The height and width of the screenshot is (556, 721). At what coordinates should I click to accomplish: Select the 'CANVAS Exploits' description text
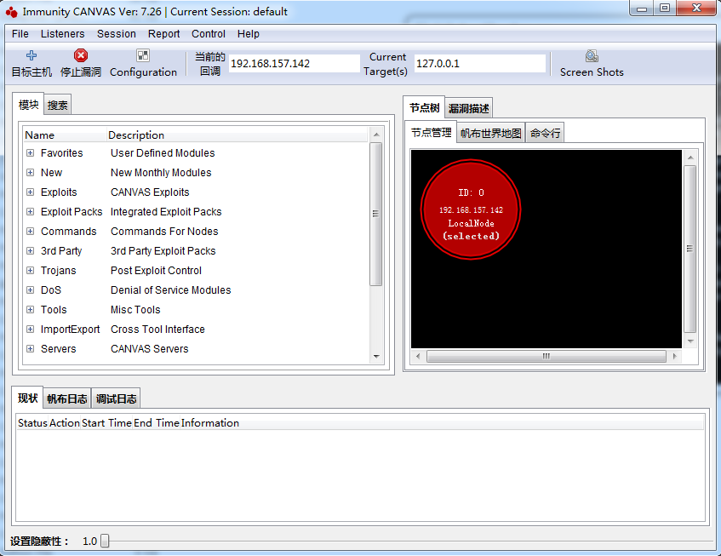(x=150, y=192)
